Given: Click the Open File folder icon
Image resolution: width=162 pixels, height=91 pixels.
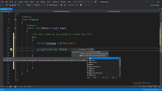Looking at the screenshot, I should [10, 5].
